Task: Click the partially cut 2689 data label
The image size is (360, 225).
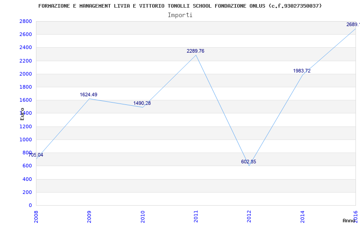Action: (x=353, y=24)
